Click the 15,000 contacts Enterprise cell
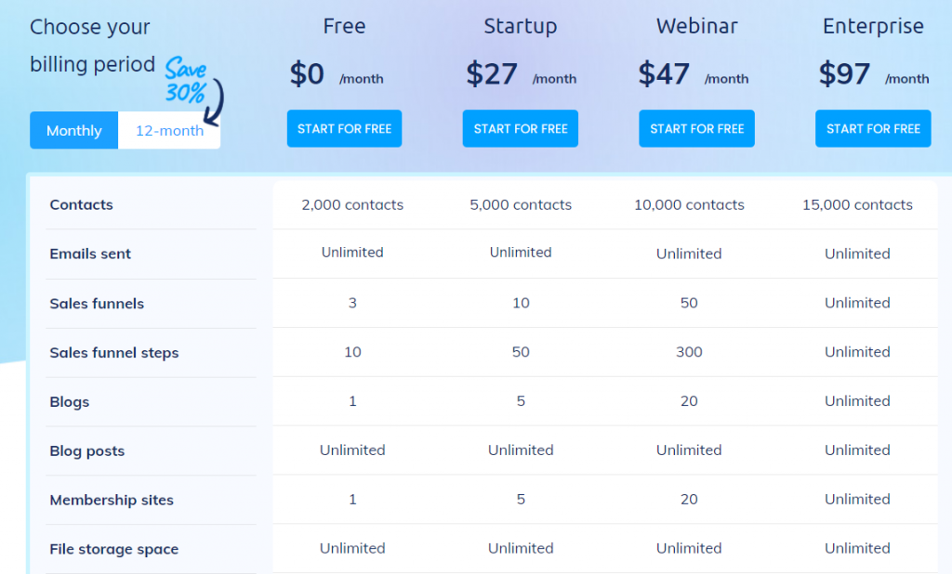Screen dimensions: 952x574 coord(857,204)
